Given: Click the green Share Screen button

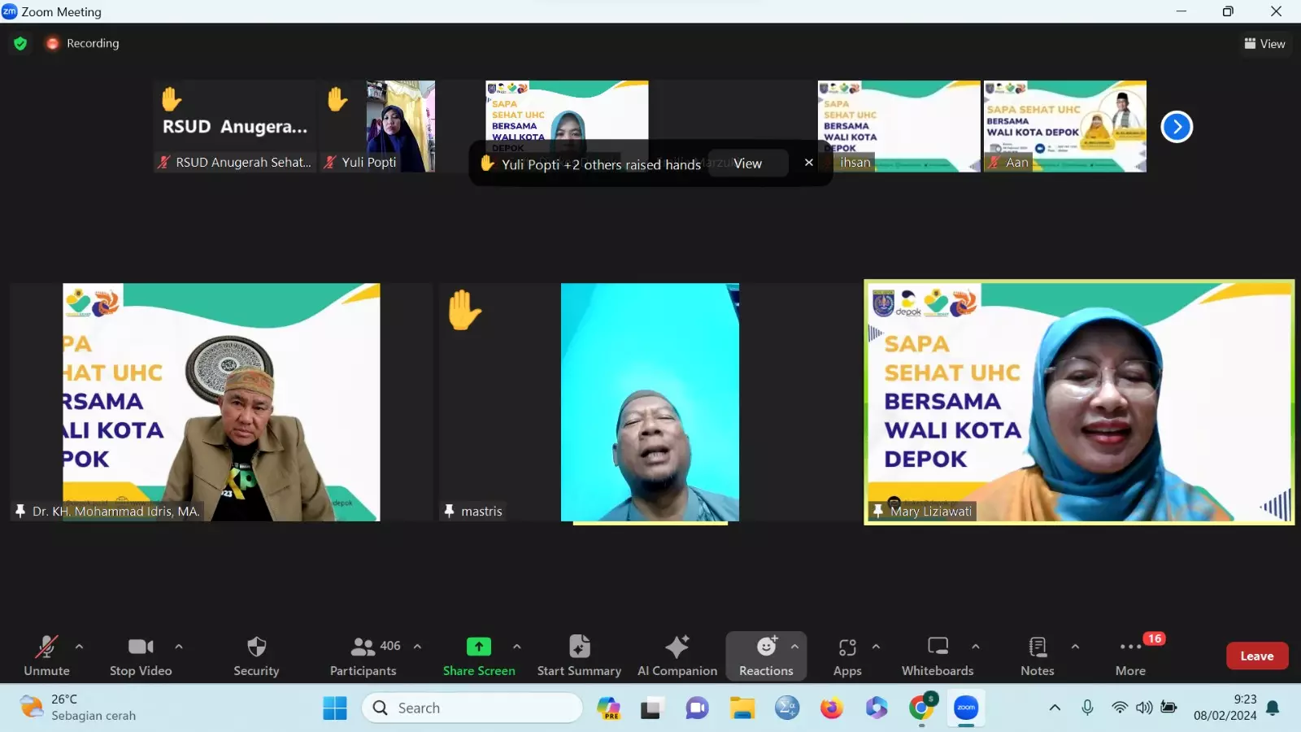Looking at the screenshot, I should [x=479, y=656].
